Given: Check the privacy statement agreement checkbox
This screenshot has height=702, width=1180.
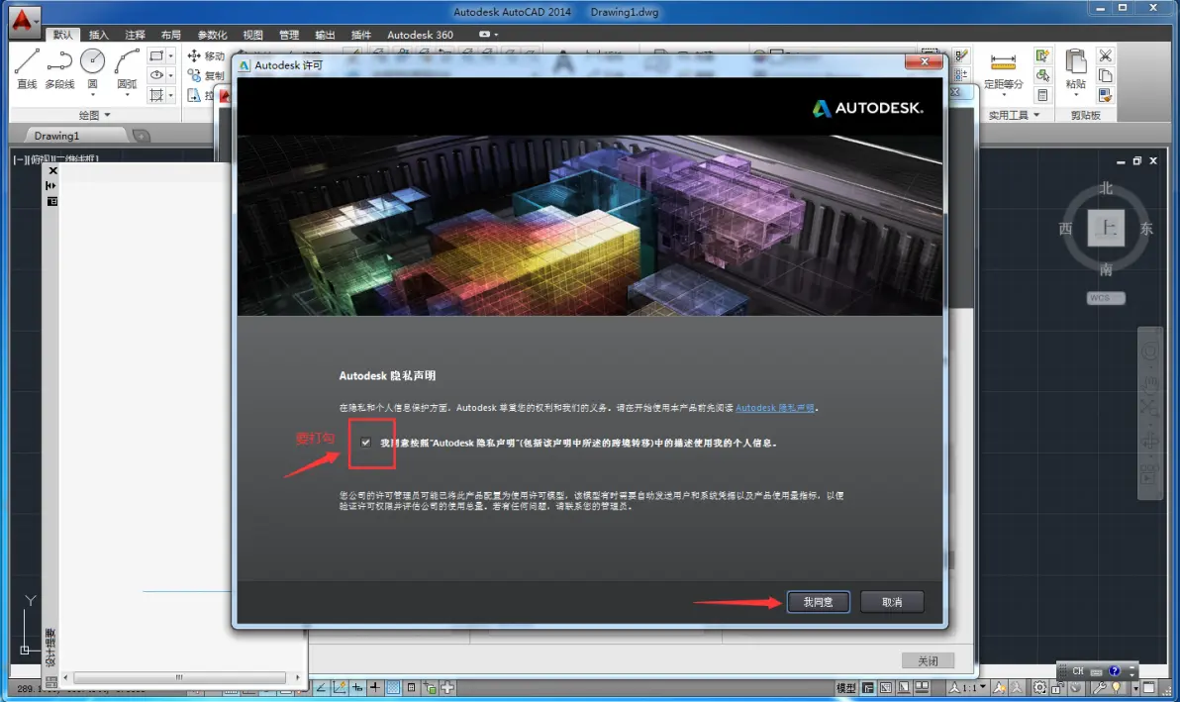Looking at the screenshot, I should click(x=365, y=443).
